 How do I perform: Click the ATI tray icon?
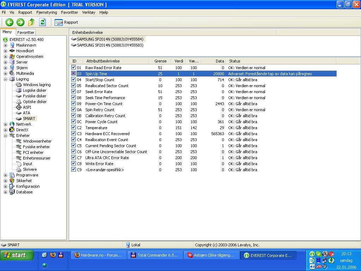pyautogui.click(x=318, y=267)
